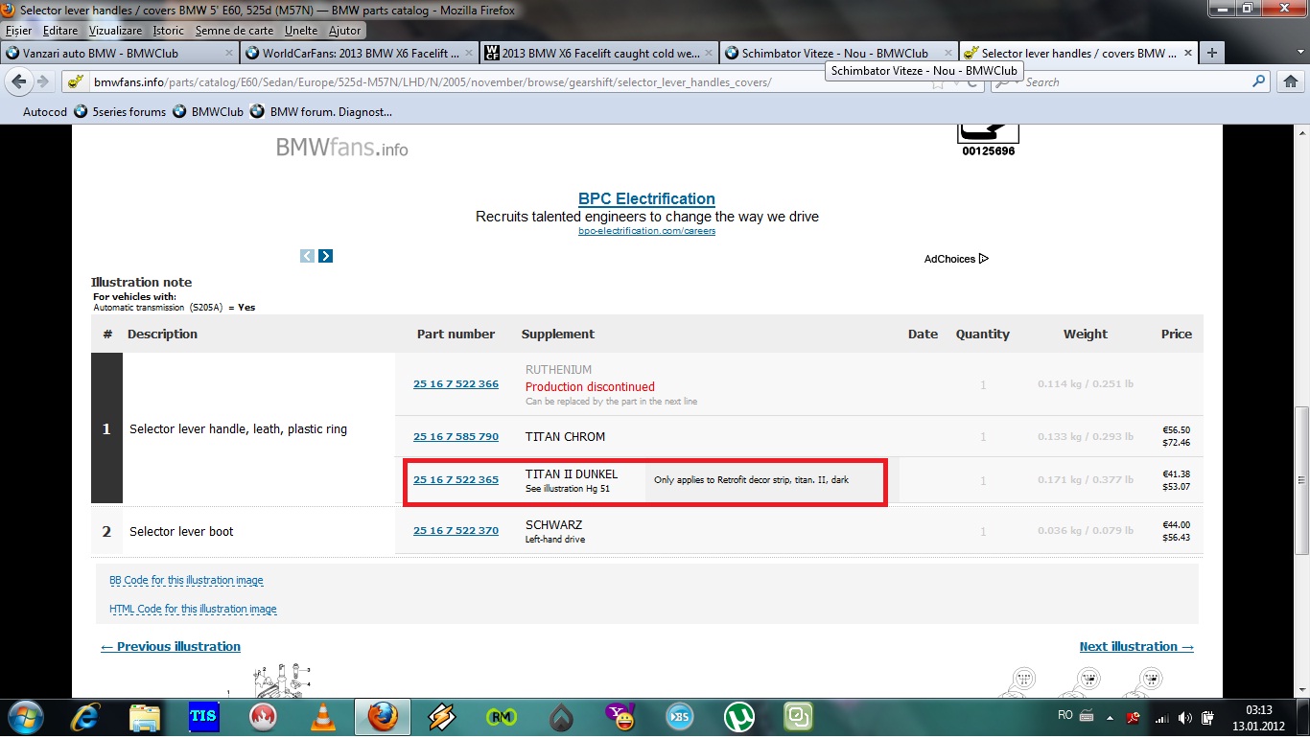Click the Firefox forward arrow button
1310x739 pixels.
(44, 82)
